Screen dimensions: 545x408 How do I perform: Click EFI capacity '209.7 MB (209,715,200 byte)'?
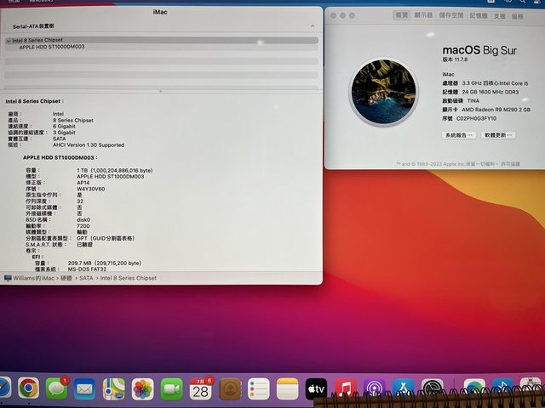click(105, 263)
